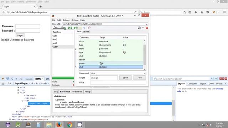Viewport: 228px width, 128px height.
Task: Select test1 in the Test Case list
Action: 63,36
